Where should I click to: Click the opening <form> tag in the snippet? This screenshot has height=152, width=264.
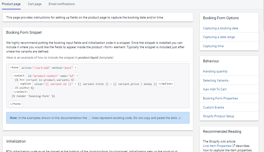tap(14, 67)
